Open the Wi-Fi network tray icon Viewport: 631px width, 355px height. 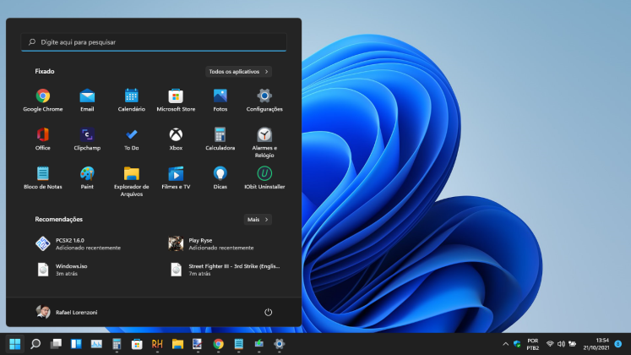point(550,344)
